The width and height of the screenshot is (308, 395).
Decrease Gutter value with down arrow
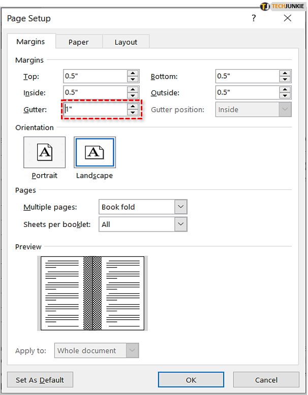[133, 112]
